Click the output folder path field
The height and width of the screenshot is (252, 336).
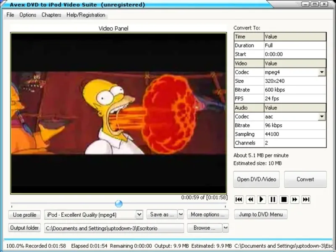pos(114,228)
